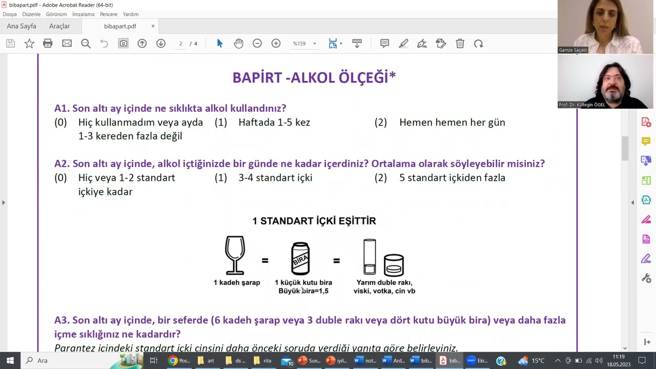
Task: Click the vertical scrollbar thumb
Action: point(625,148)
